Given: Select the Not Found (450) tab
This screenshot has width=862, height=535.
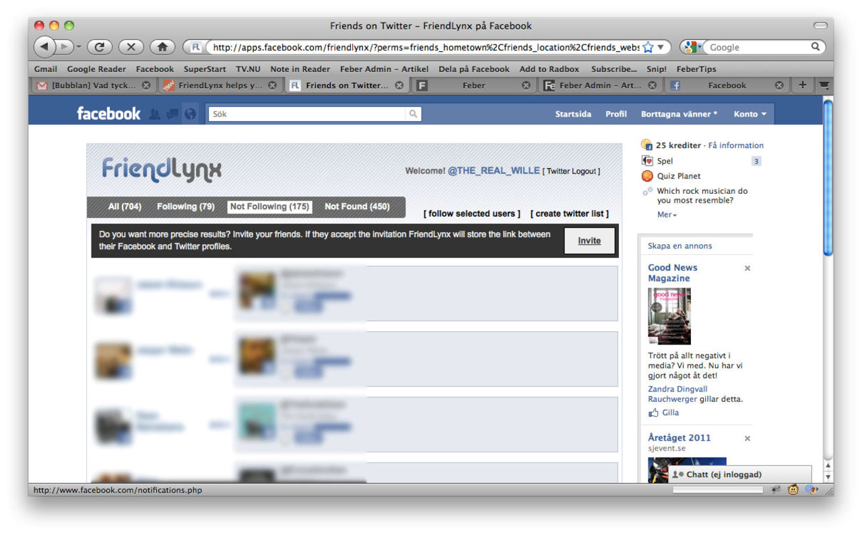Looking at the screenshot, I should 357,207.
